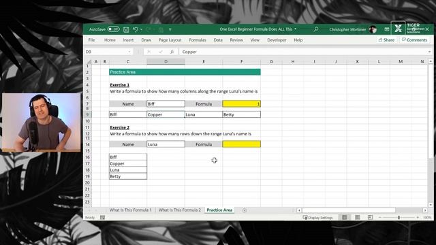Switch to Page Break Preview icon
This screenshot has width=436, height=245.
[x=370, y=218]
